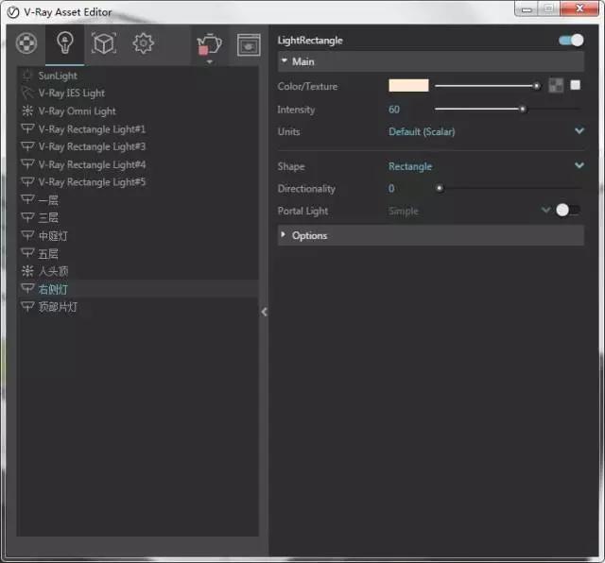Open the render options arrow under teapot
Screen dimensions: 605x563
pos(210,61)
